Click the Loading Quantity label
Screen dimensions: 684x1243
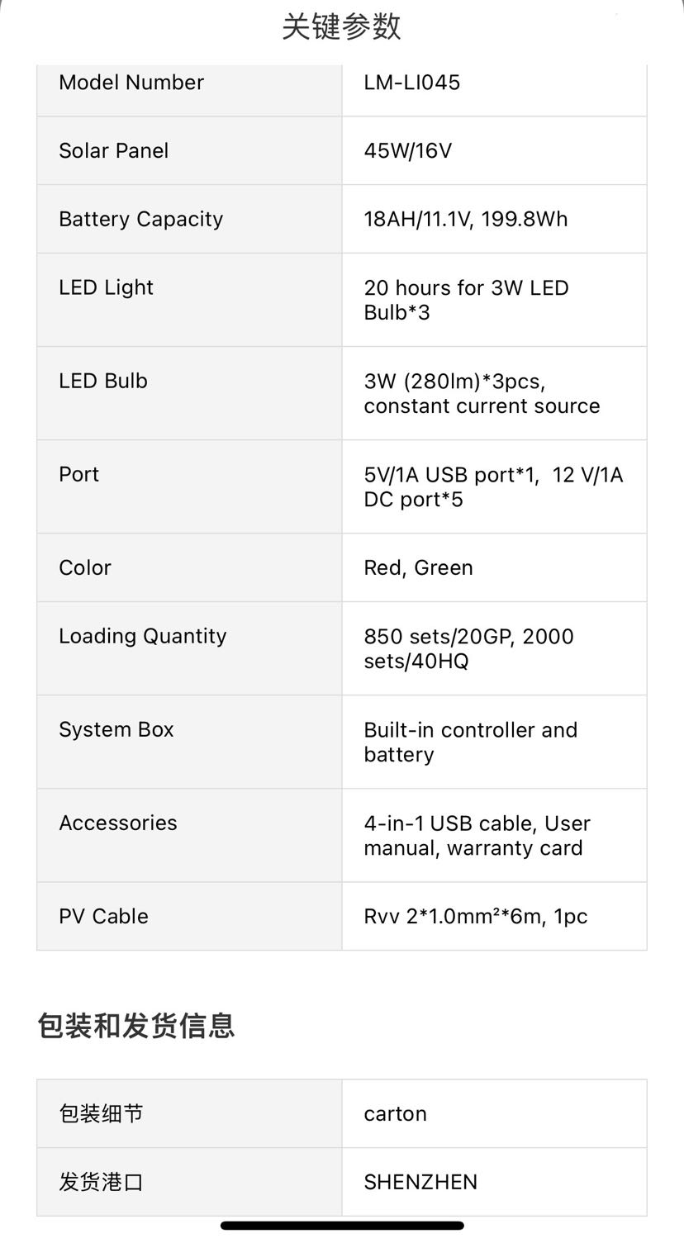142,637
